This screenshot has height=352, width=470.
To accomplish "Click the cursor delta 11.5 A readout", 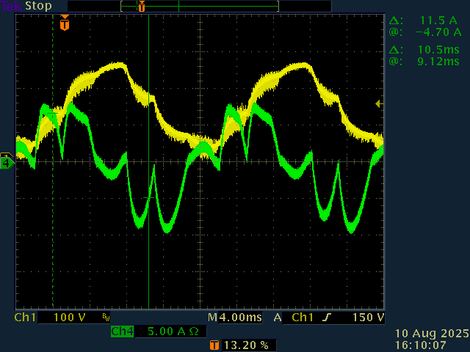I will [435, 21].
